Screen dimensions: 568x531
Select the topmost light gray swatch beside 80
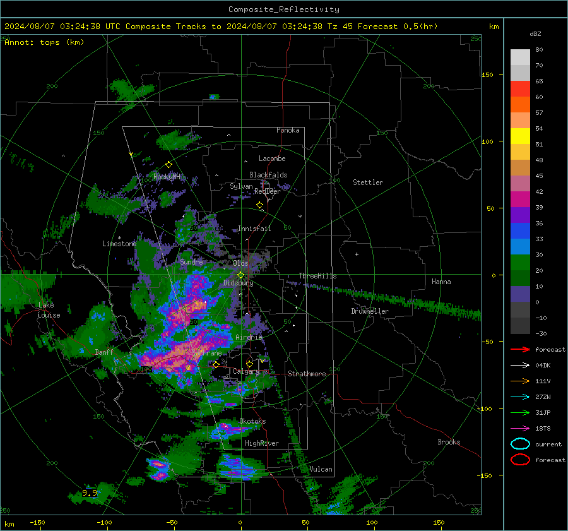(520, 57)
